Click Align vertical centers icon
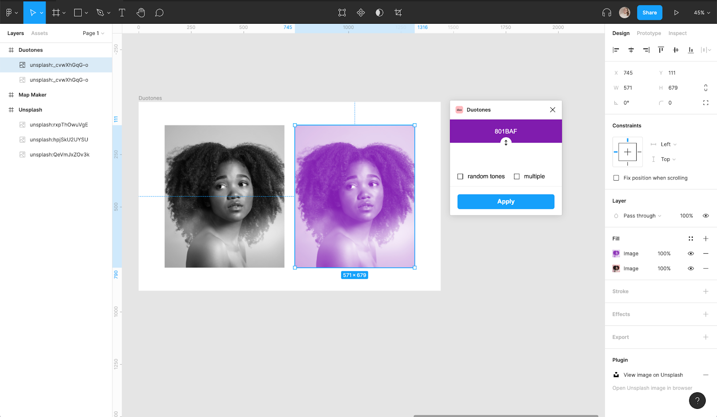The width and height of the screenshot is (717, 417). pos(676,50)
